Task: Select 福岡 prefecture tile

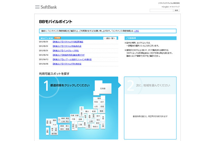Action: [x=54, y=121]
